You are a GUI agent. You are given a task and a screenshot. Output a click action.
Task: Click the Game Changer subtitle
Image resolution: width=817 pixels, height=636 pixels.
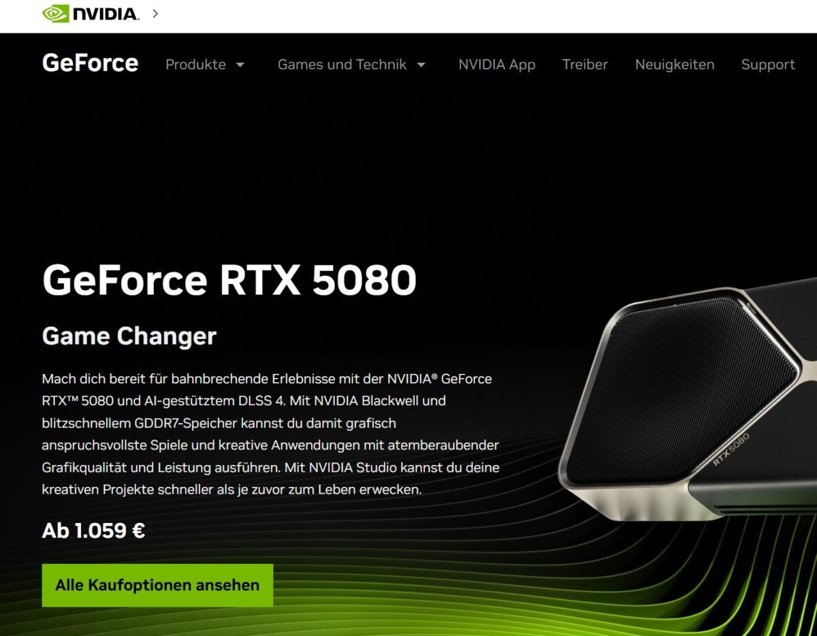pyautogui.click(x=129, y=336)
